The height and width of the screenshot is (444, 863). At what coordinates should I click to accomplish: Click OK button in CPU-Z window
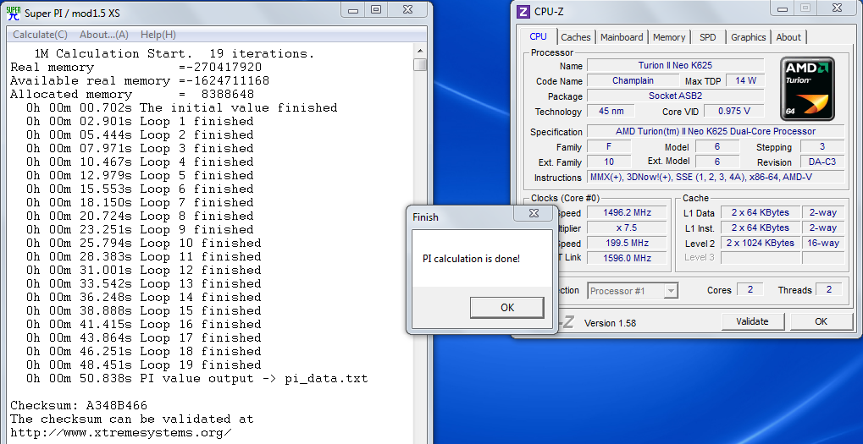[821, 321]
